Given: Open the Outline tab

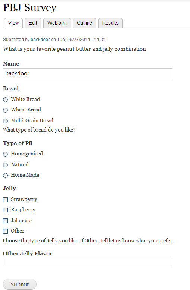Looking at the screenshot, I should [84, 23].
